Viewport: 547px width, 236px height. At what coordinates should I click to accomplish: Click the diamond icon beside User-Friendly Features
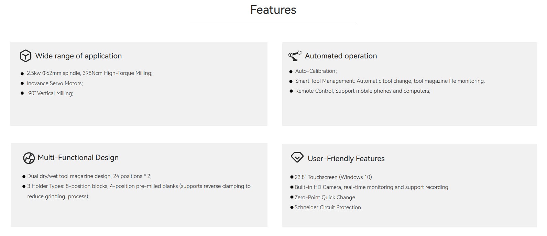(x=297, y=157)
